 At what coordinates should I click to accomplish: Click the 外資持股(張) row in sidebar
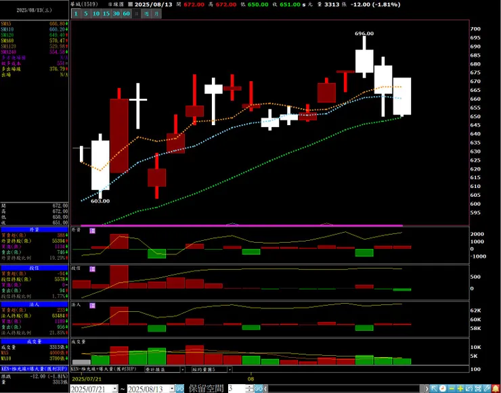coord(34,241)
